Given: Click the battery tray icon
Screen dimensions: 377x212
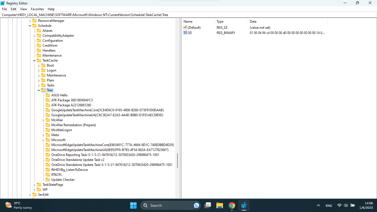Looking at the screenshot, I should coord(353,205).
